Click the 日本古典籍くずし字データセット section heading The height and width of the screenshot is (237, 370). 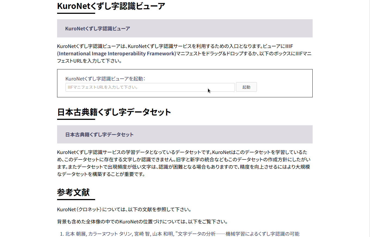[x=114, y=112]
